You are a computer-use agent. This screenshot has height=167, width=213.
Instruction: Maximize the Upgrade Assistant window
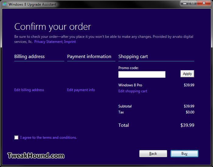[x=193, y=3]
